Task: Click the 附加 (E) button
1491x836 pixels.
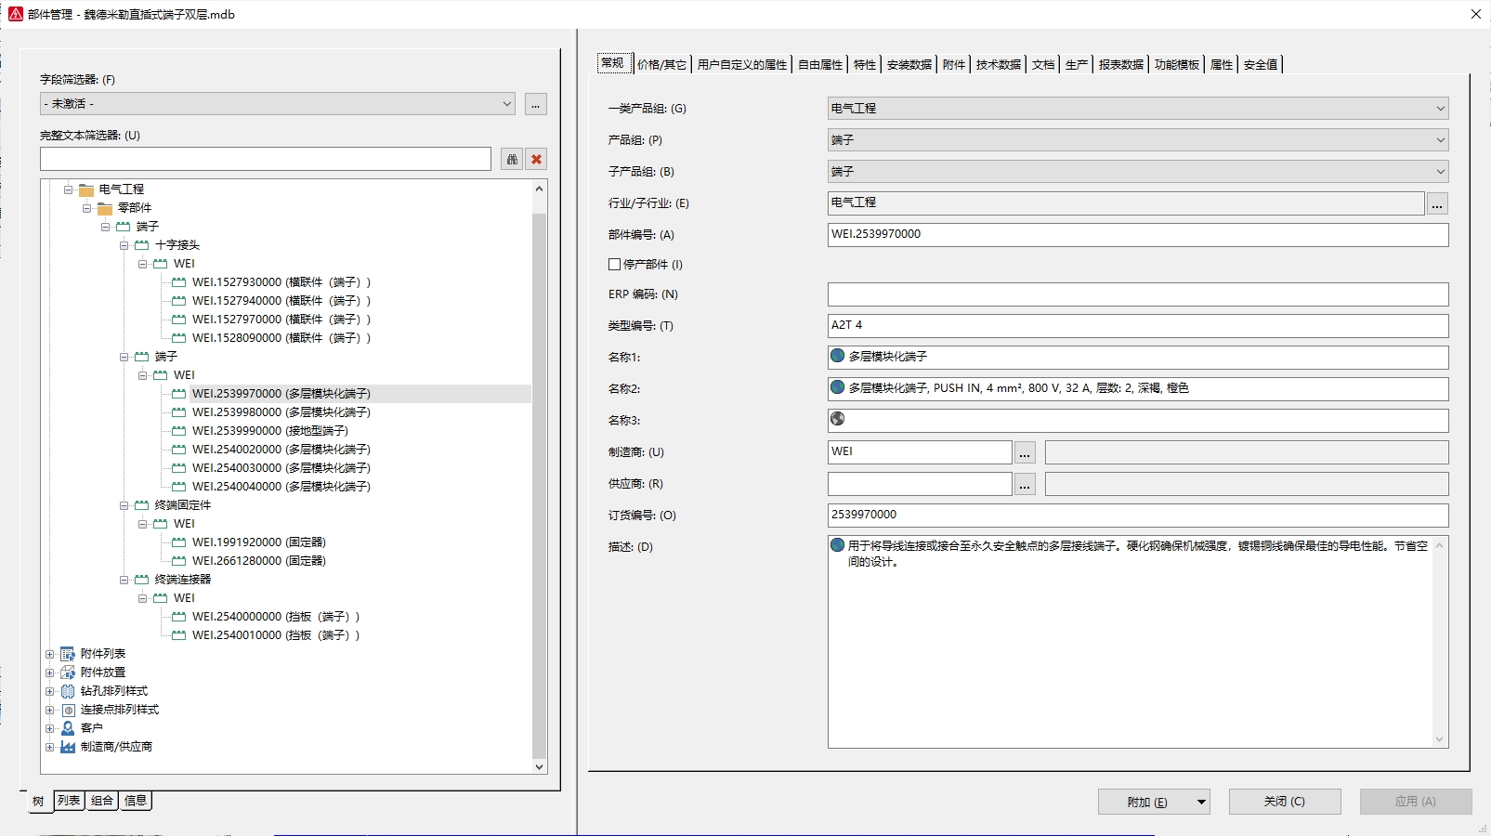Action: 1146,802
